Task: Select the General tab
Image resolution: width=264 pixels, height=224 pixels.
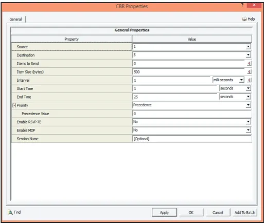Action: coord(16,19)
